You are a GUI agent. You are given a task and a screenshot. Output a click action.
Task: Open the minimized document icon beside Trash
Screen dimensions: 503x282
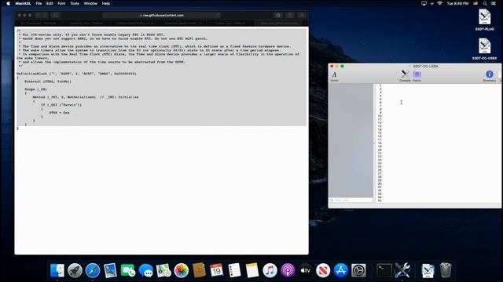[x=428, y=270]
